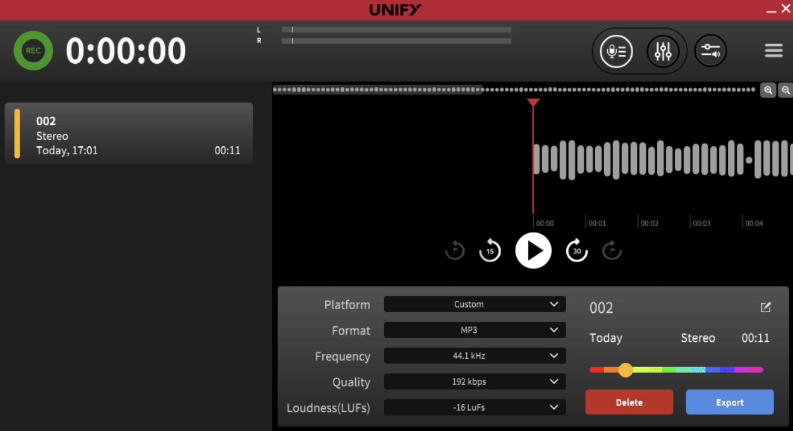Image resolution: width=793 pixels, height=431 pixels.
Task: Open the hamburger menu
Action: click(773, 51)
